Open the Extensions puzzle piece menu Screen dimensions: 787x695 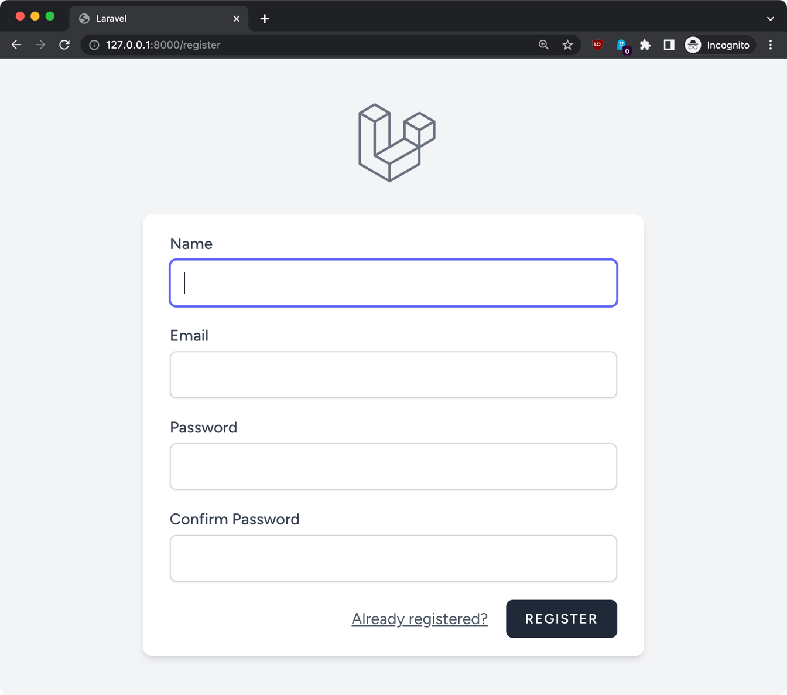(x=645, y=45)
